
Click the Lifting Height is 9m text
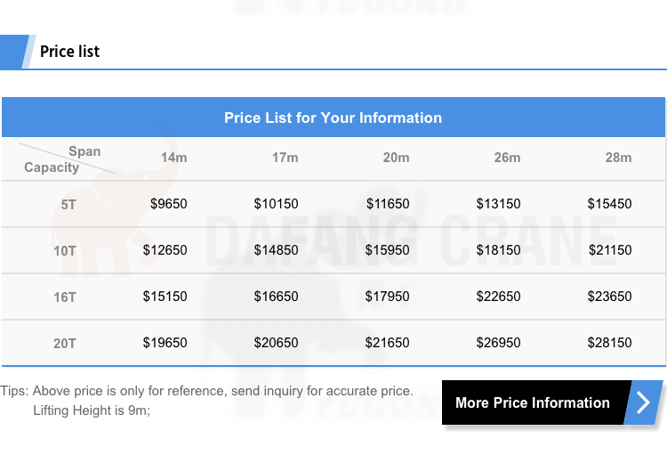[92, 410]
